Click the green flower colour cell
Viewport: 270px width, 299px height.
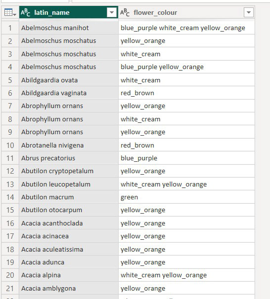point(186,197)
